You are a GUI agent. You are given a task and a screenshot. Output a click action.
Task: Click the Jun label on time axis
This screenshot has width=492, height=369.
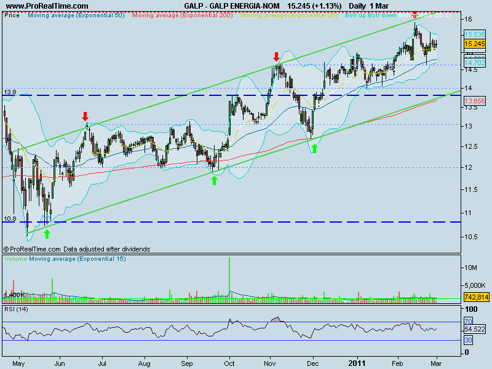click(x=60, y=363)
